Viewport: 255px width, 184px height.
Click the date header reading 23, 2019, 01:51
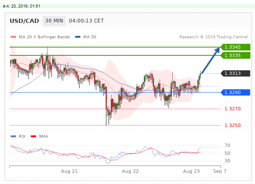pos(21,6)
